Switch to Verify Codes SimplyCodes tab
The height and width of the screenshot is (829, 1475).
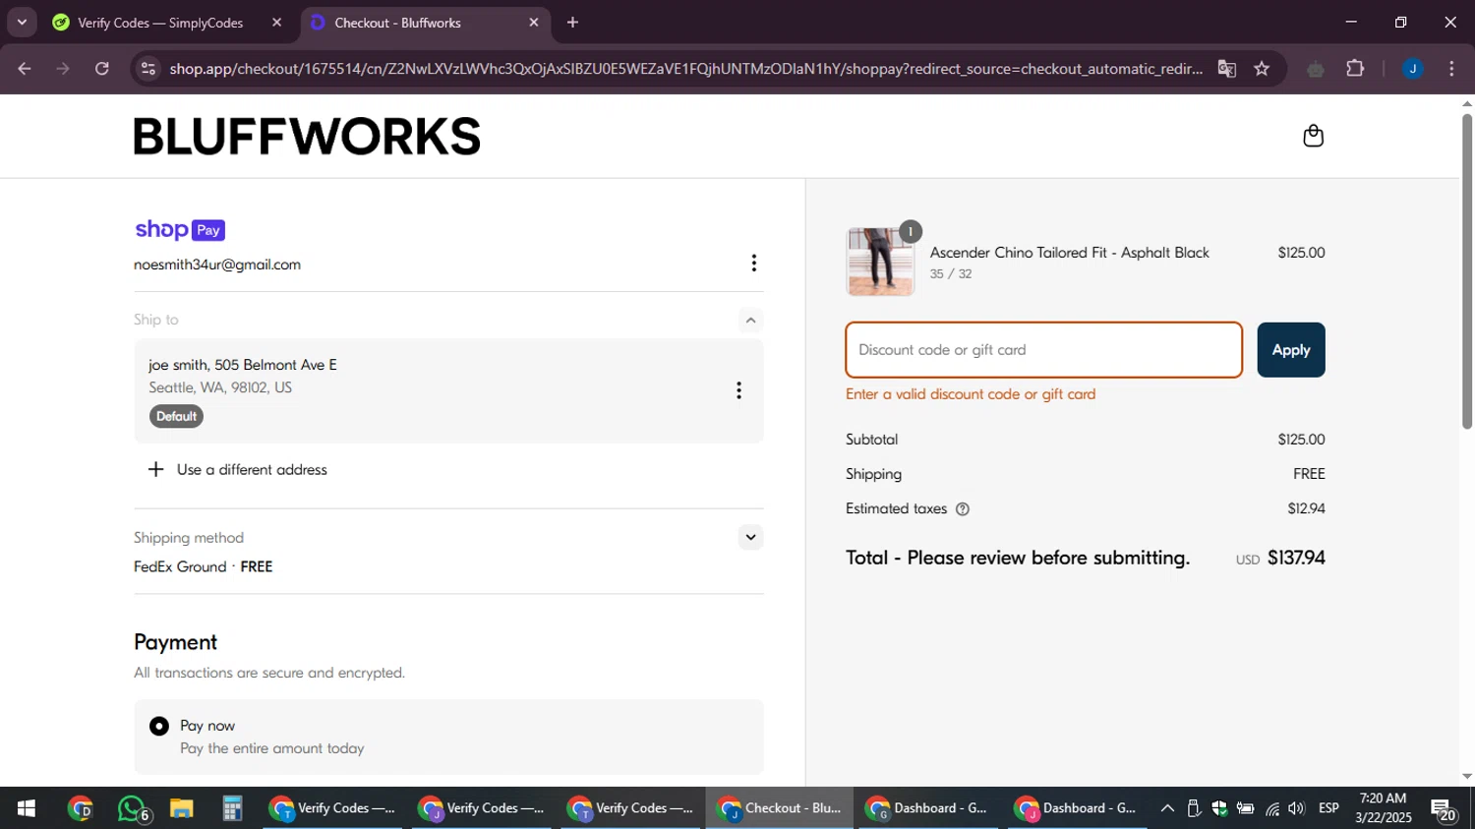pos(160,23)
